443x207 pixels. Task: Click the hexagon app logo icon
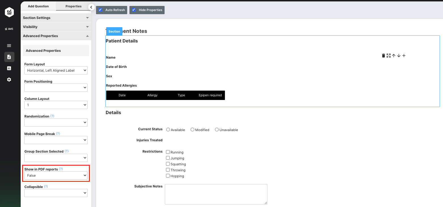(9, 12)
